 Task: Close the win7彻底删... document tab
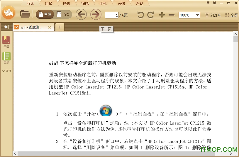point(50,27)
